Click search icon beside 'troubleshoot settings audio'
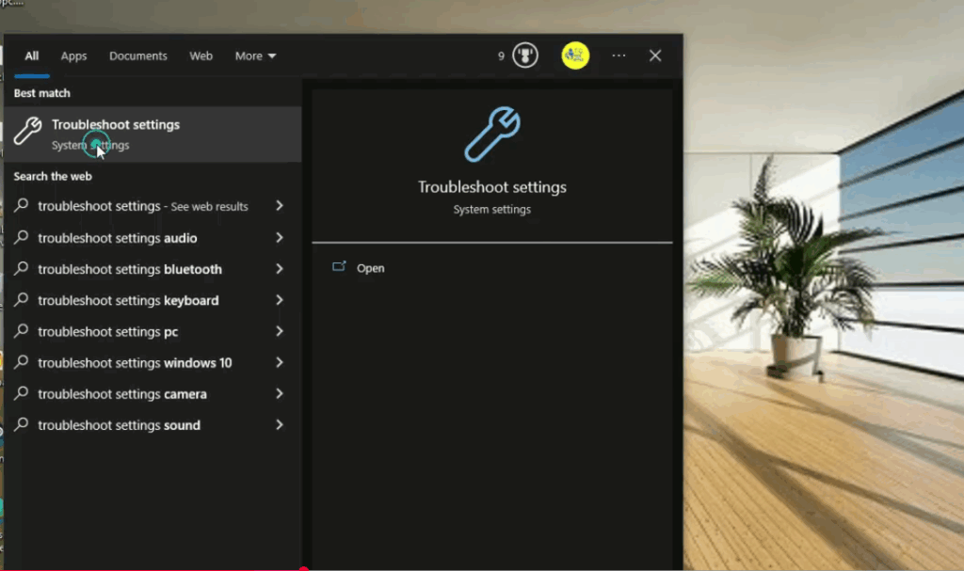The width and height of the screenshot is (964, 571). point(22,238)
